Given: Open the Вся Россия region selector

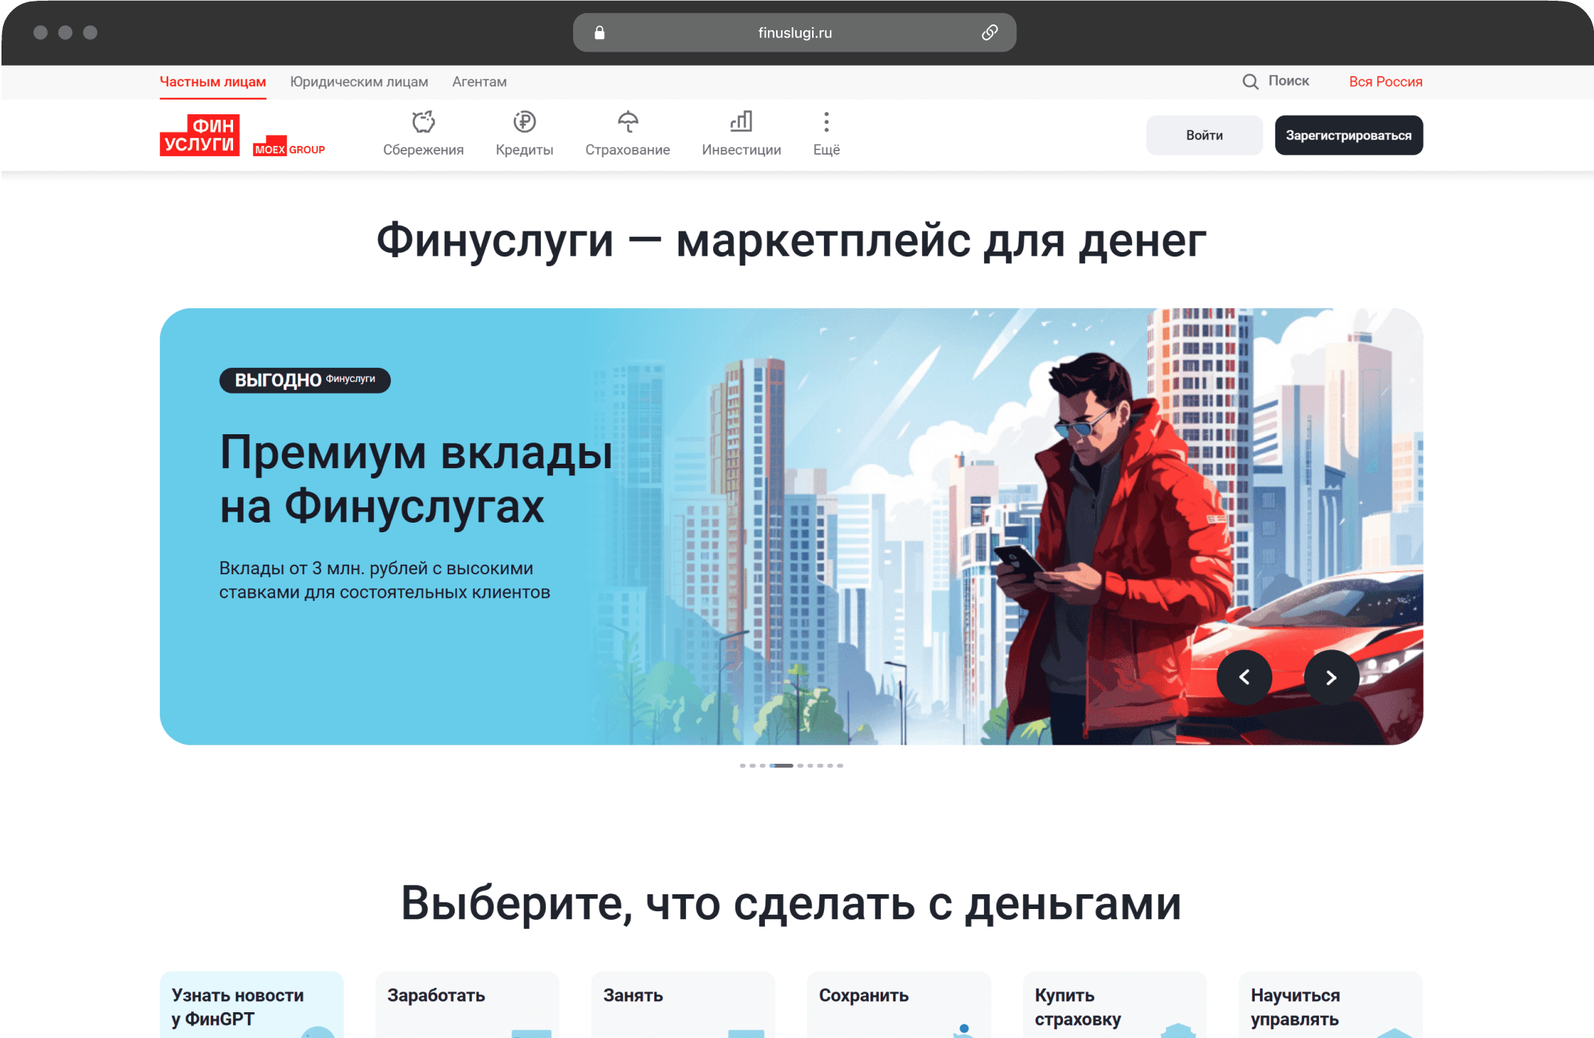Looking at the screenshot, I should click(x=1385, y=82).
